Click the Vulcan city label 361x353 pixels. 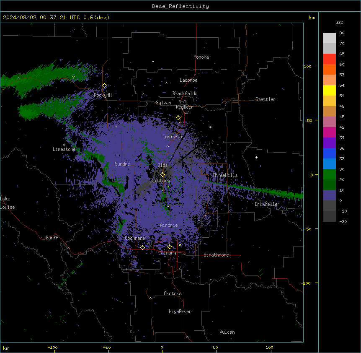tap(227, 332)
